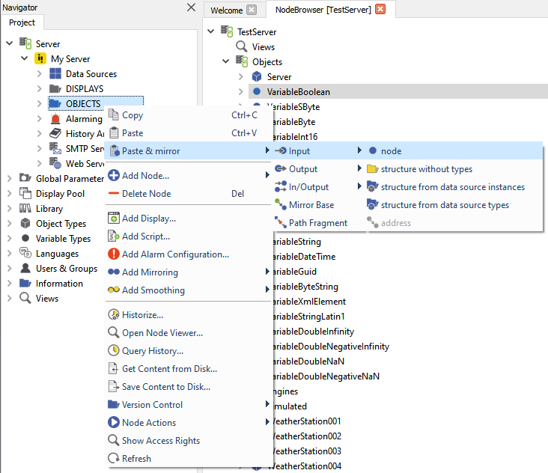Select Save Content to Disk entry
This screenshot has height=473, width=548.
189,386
